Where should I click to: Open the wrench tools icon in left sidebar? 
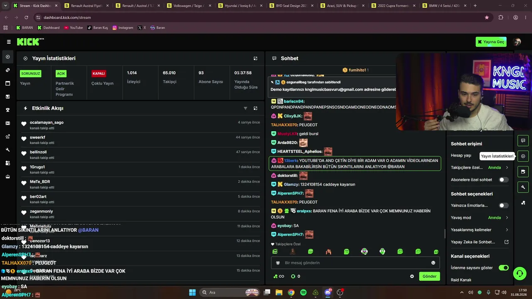tap(8, 150)
